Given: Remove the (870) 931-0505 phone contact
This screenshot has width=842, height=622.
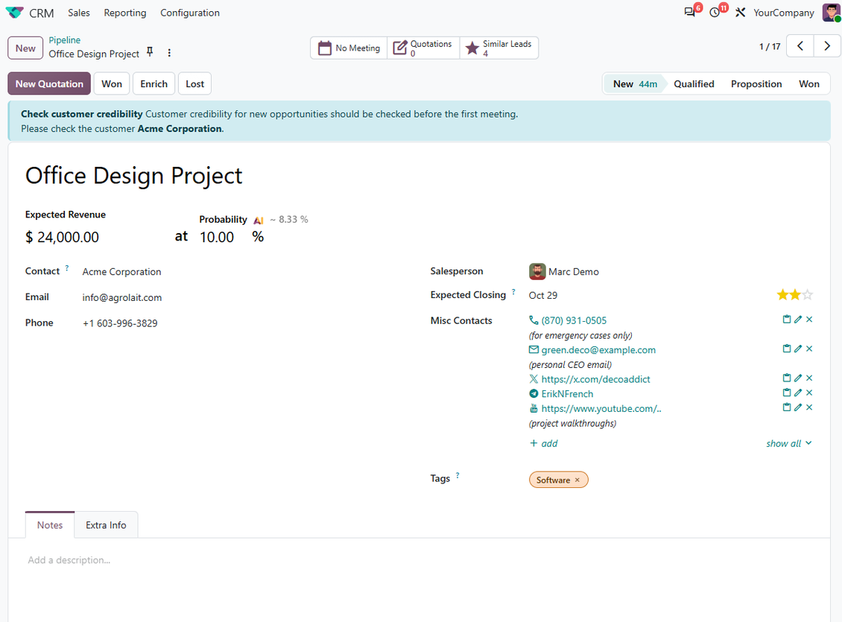Looking at the screenshot, I should tap(809, 320).
